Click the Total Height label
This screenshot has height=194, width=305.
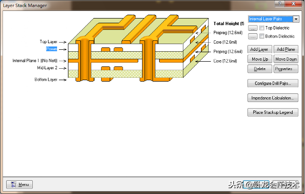click(229, 24)
